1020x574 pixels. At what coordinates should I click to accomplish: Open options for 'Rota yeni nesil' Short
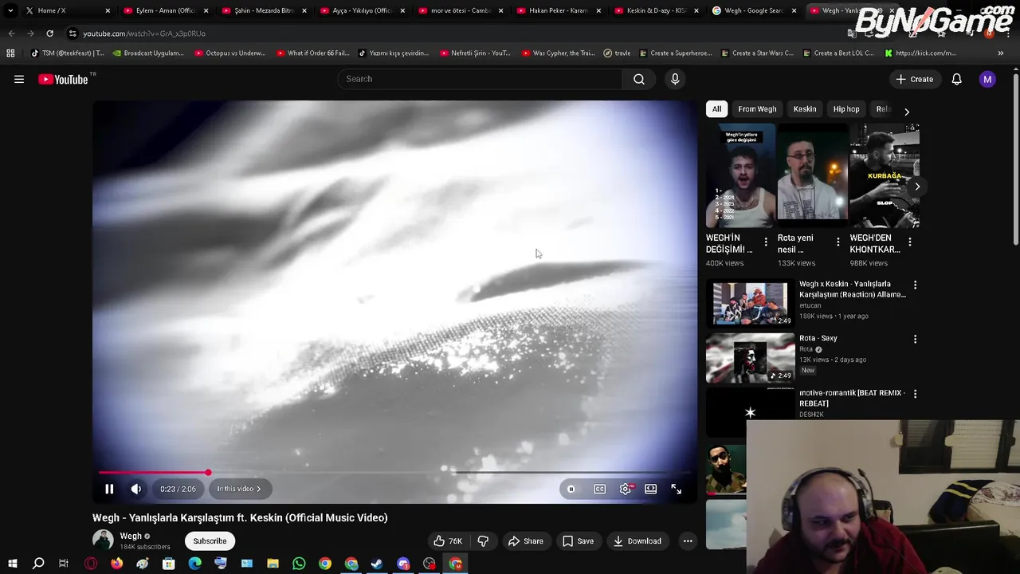(x=838, y=242)
